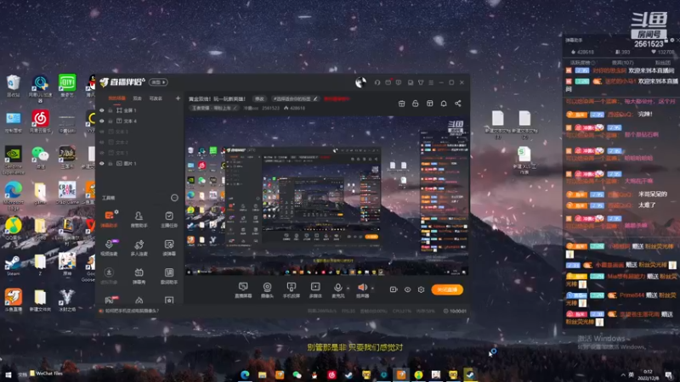Click the red link text above preview
Screen dimensions: 680x382
coord(337,98)
